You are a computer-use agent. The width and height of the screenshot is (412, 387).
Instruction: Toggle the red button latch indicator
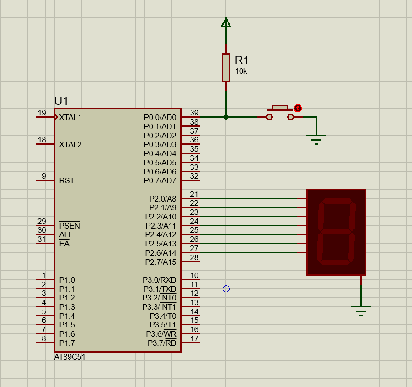(298, 108)
